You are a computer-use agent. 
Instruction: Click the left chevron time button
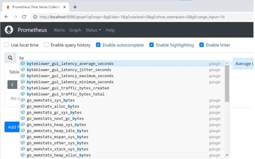tap(12, 84)
